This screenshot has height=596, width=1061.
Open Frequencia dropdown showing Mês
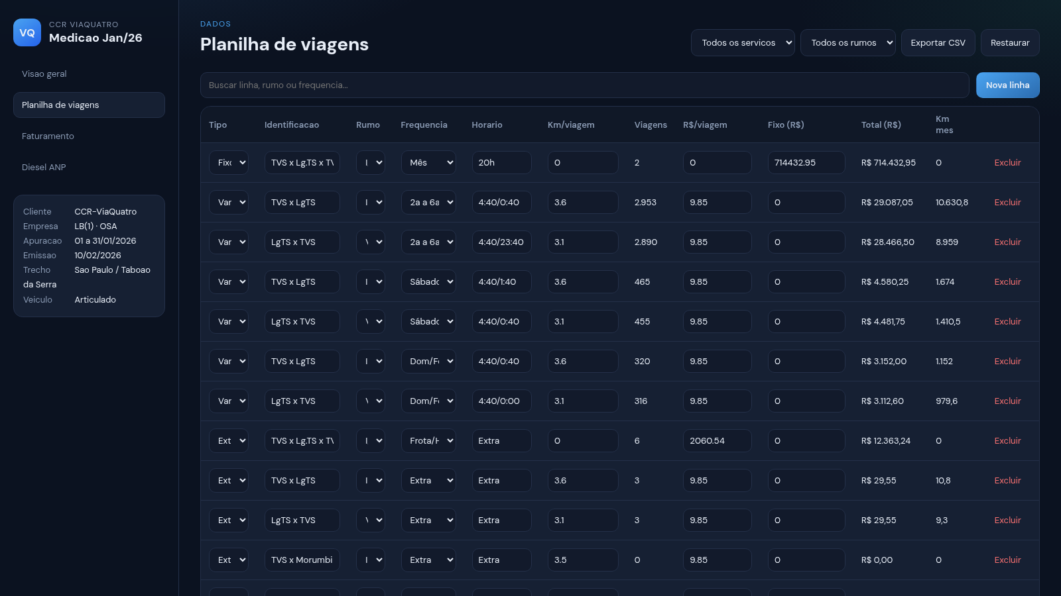pos(428,162)
